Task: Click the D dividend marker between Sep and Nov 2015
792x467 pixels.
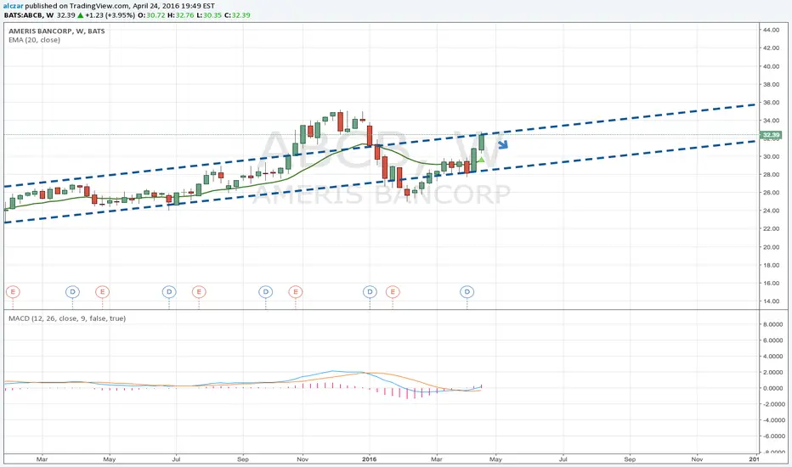Action: coord(266,292)
